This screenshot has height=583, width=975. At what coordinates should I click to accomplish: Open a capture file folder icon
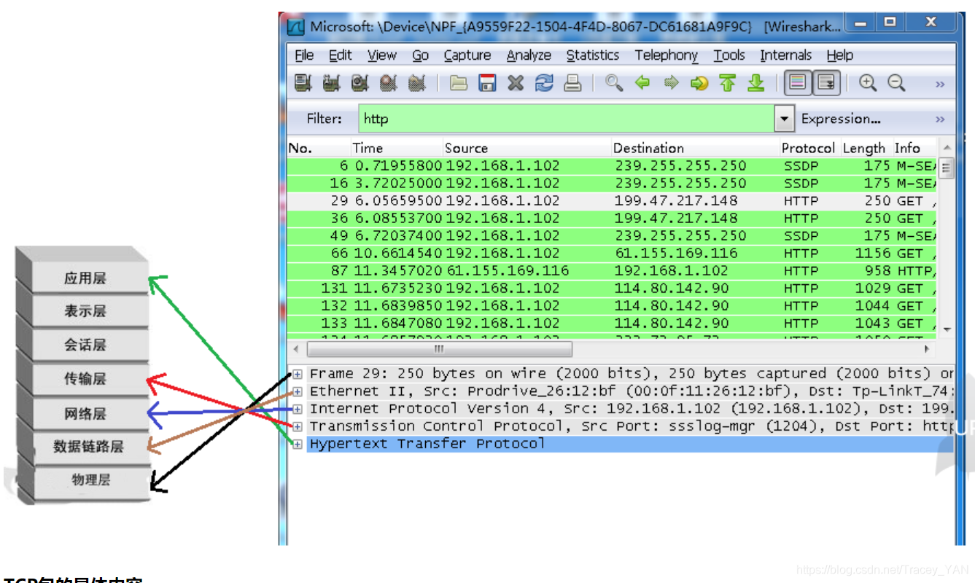pos(458,83)
